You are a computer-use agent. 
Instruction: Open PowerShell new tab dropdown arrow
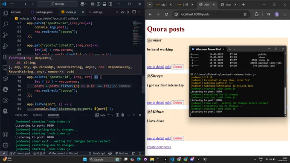(x=234, y=49)
